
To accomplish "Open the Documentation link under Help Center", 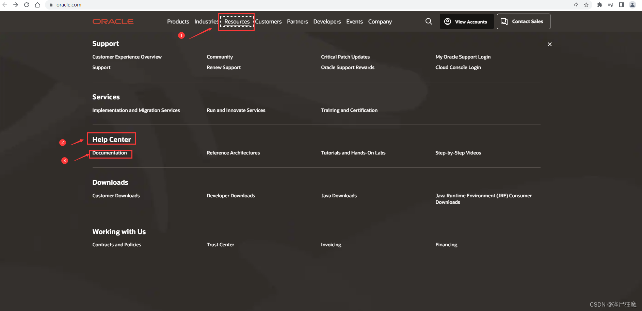I will (x=110, y=153).
